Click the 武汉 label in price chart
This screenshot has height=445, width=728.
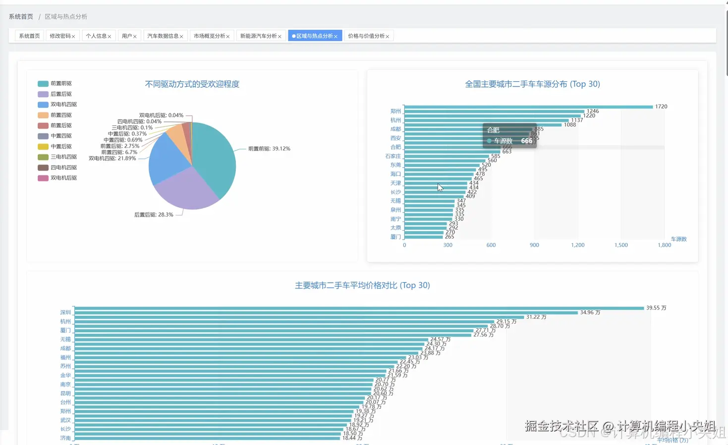click(65, 420)
